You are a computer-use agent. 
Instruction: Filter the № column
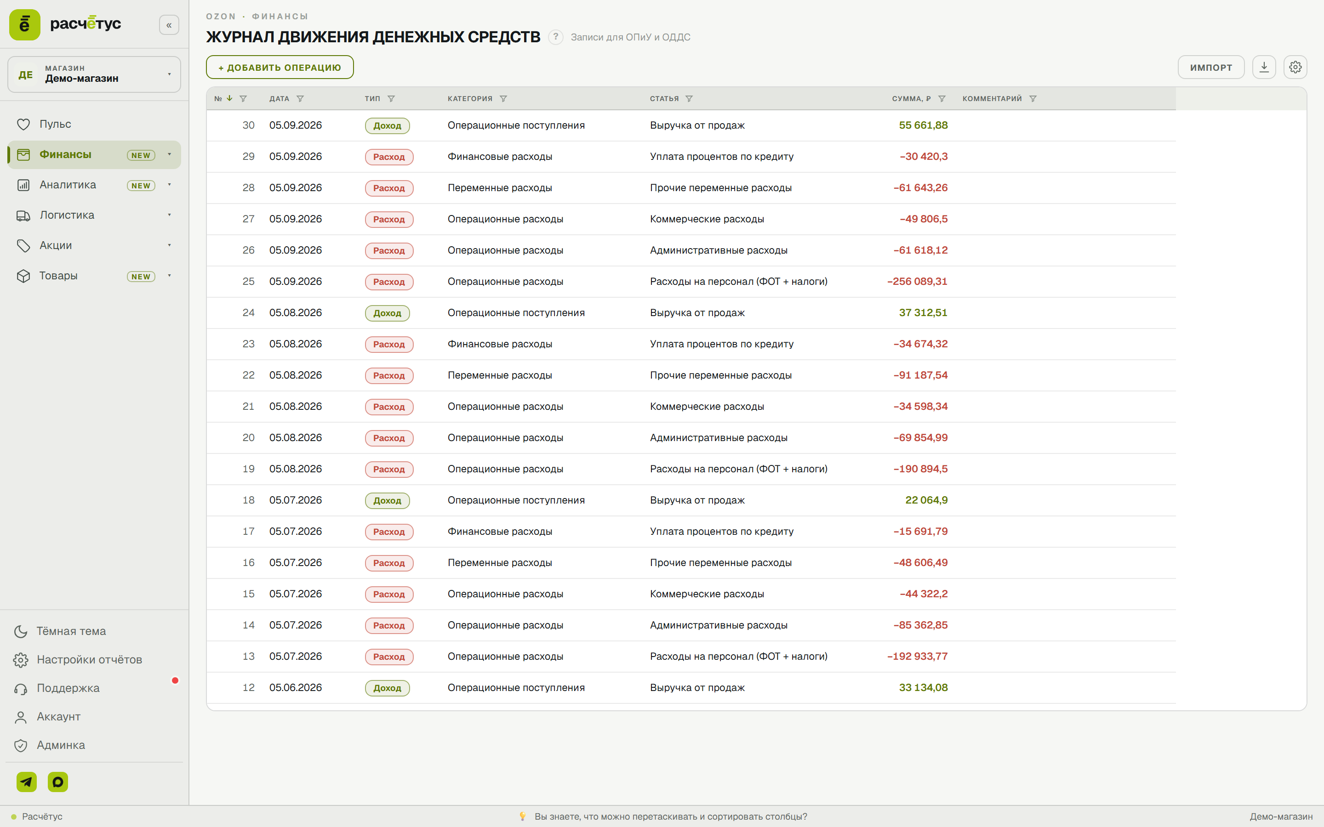click(244, 99)
